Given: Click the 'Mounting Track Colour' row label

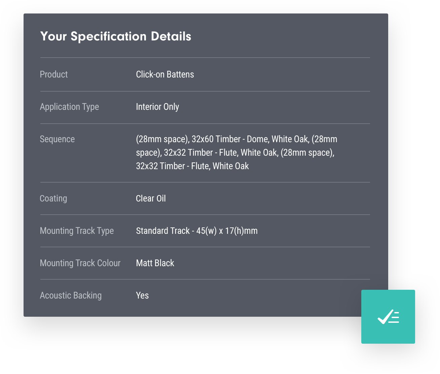Looking at the screenshot, I should [x=80, y=263].
